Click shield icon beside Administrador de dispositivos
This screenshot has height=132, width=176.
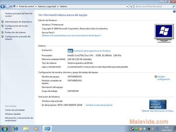click(x=2, y=22)
